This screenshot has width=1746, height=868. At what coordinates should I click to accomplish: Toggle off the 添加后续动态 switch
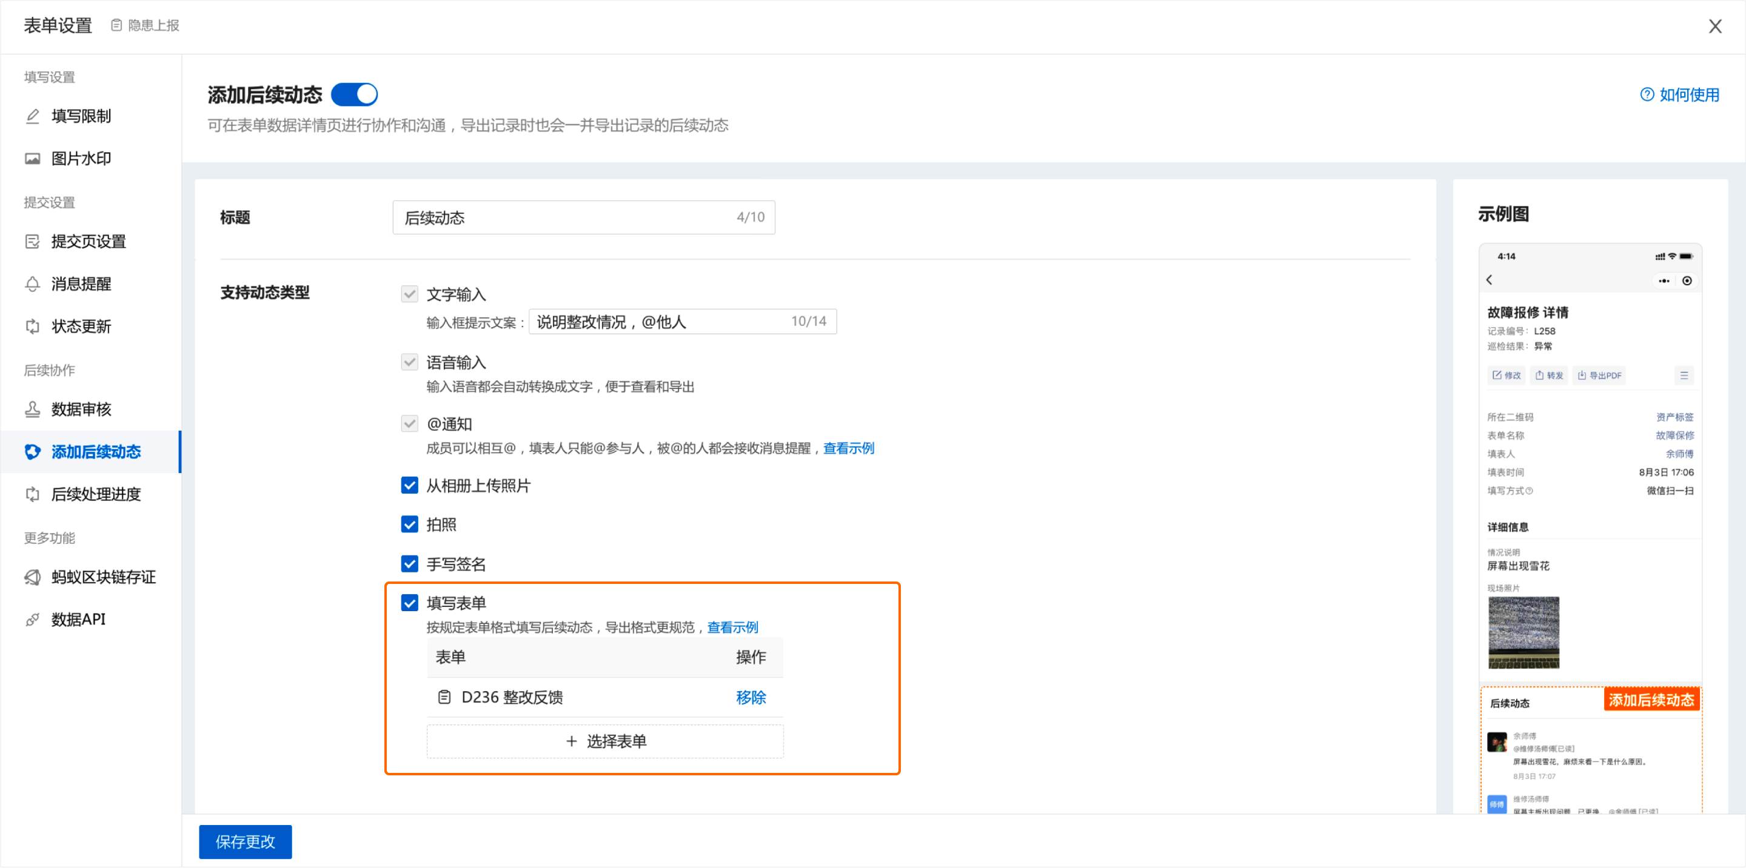pyautogui.click(x=354, y=94)
